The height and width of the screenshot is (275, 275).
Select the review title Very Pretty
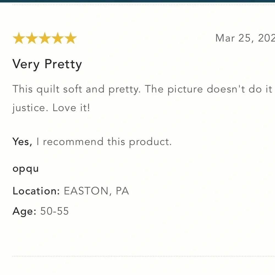pyautogui.click(x=47, y=64)
